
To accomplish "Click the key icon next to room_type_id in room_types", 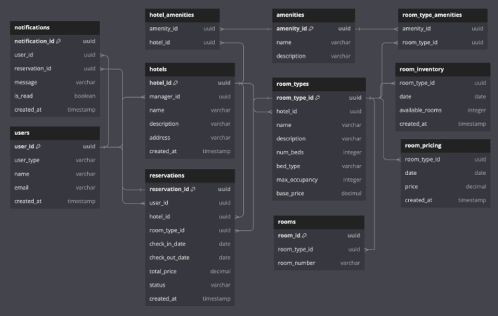I will pos(318,98).
